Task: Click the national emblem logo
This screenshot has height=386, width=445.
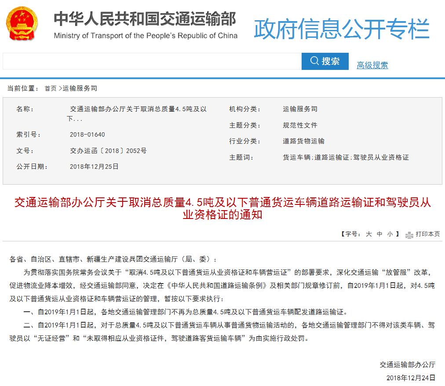Action: pyautogui.click(x=22, y=24)
